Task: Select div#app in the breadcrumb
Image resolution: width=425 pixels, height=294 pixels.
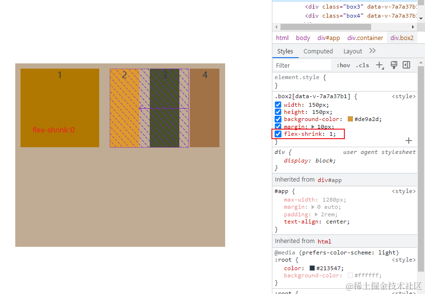Action: tap(329, 38)
